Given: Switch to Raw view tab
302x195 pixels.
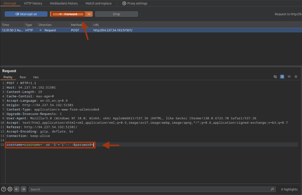Looking at the screenshot, I should tap(23, 77).
